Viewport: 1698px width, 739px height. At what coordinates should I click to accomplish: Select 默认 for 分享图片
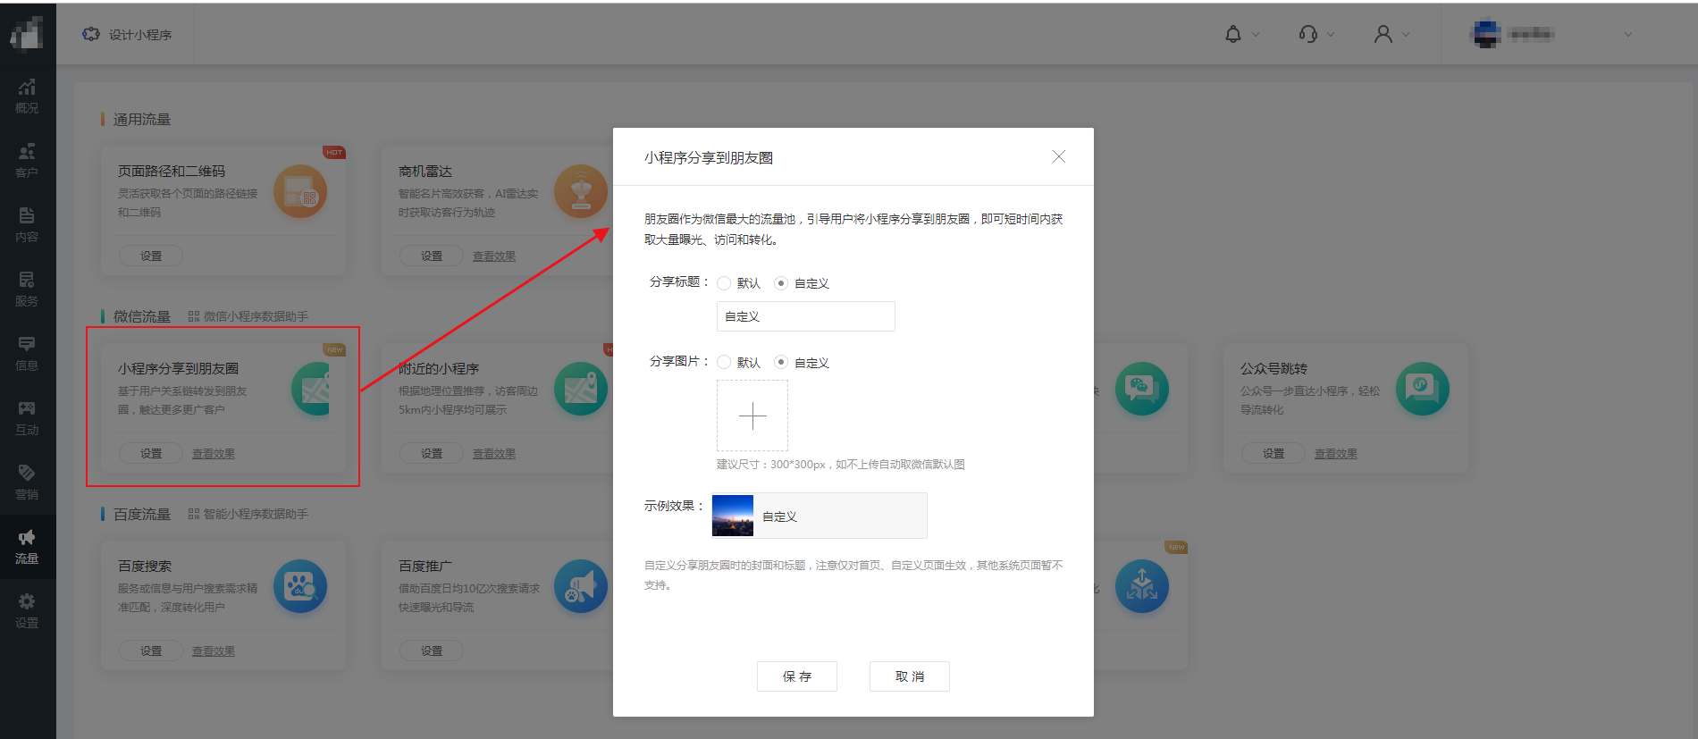[724, 363]
